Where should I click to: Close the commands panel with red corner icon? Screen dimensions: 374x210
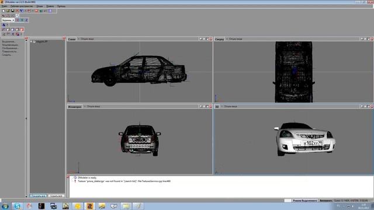[26, 38]
